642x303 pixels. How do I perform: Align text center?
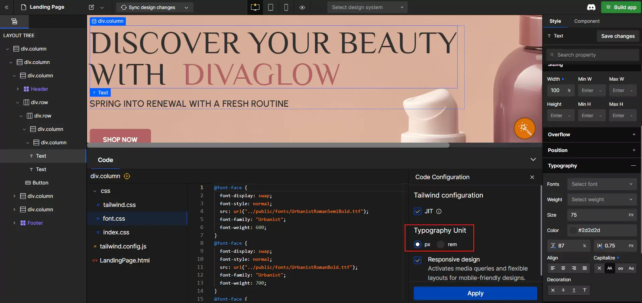point(563,268)
